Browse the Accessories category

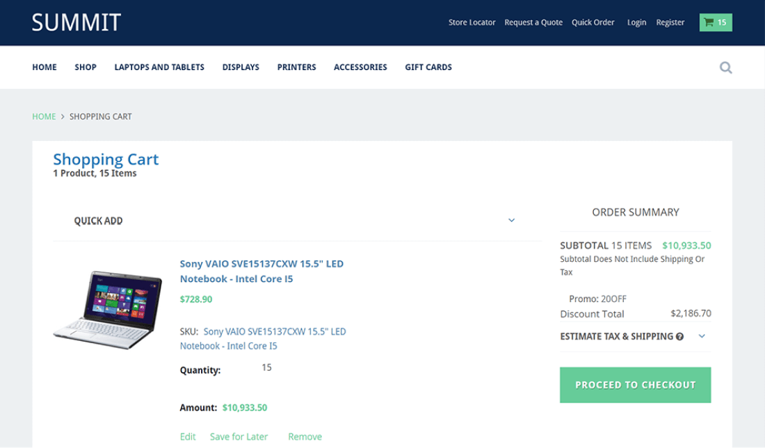point(360,67)
